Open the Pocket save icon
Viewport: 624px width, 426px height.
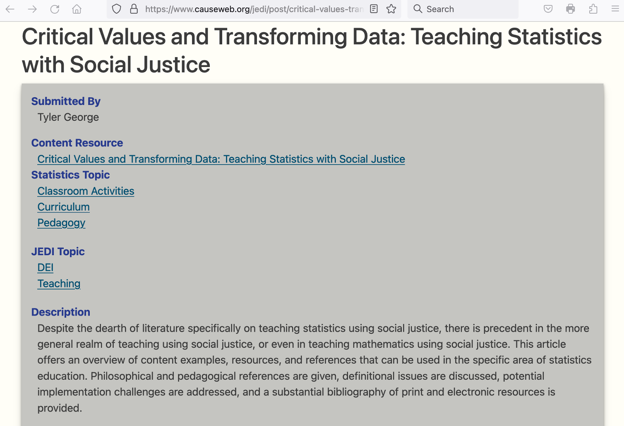[x=548, y=9]
